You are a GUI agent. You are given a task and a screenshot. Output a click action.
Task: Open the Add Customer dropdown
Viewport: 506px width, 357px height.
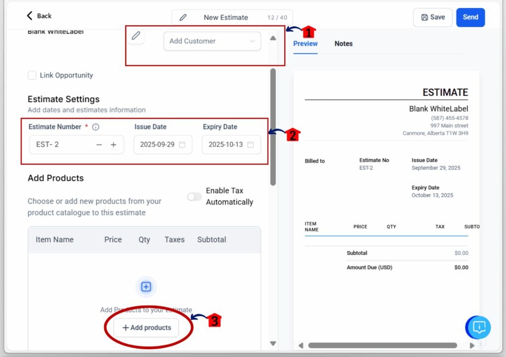coord(212,42)
